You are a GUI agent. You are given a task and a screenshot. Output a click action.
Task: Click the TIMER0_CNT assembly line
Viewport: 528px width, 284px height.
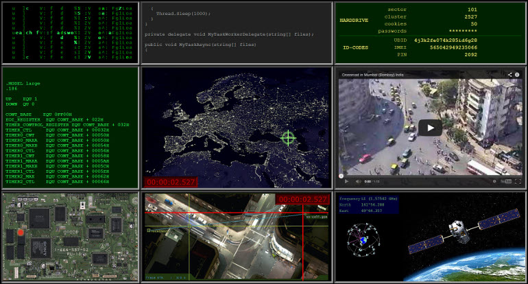tap(57, 134)
